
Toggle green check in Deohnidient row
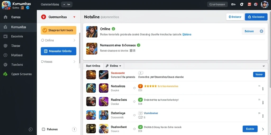click(x=140, y=127)
